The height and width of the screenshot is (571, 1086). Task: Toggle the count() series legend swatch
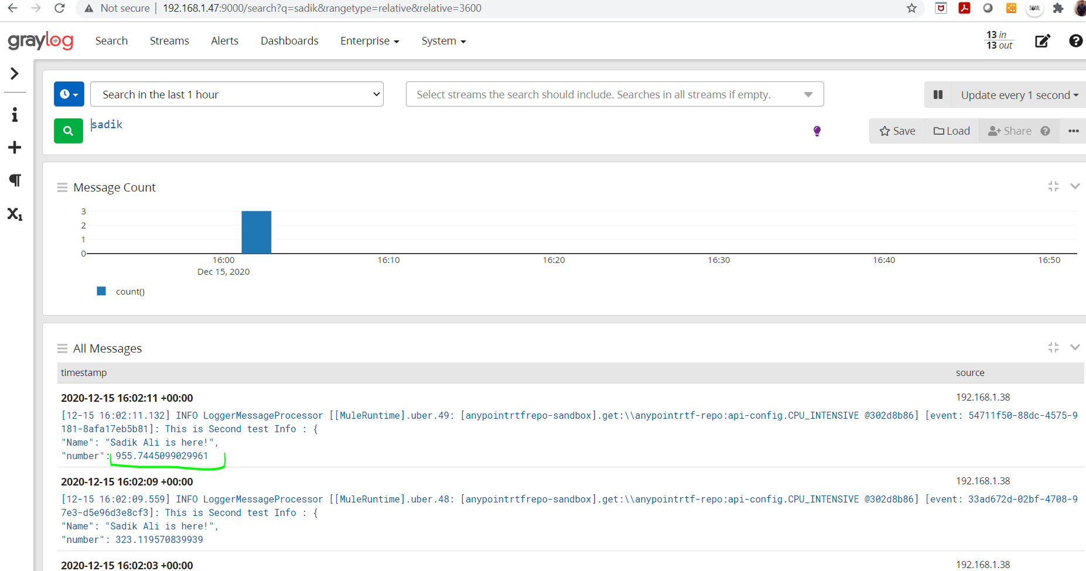click(x=101, y=291)
